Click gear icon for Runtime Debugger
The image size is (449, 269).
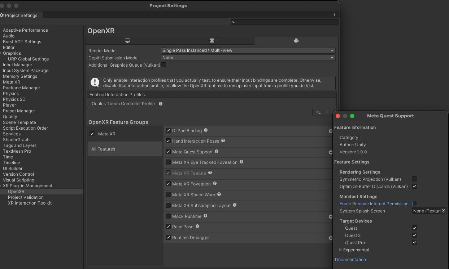tap(330, 238)
